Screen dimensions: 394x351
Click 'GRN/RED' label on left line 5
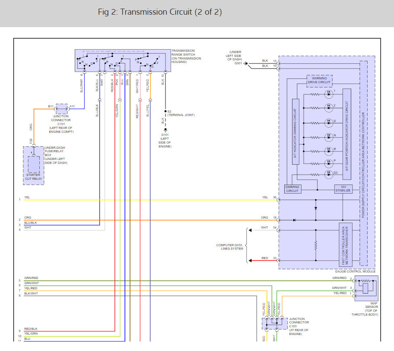pos(32,278)
